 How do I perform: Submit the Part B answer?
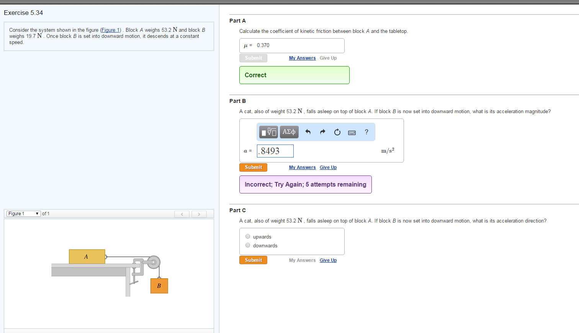tap(253, 167)
